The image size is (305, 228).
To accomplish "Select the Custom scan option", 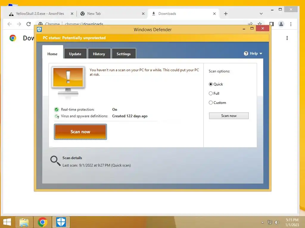I will [x=217, y=102].
